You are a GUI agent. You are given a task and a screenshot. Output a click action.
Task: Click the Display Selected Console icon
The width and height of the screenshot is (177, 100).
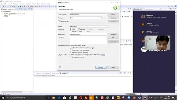click(121, 73)
